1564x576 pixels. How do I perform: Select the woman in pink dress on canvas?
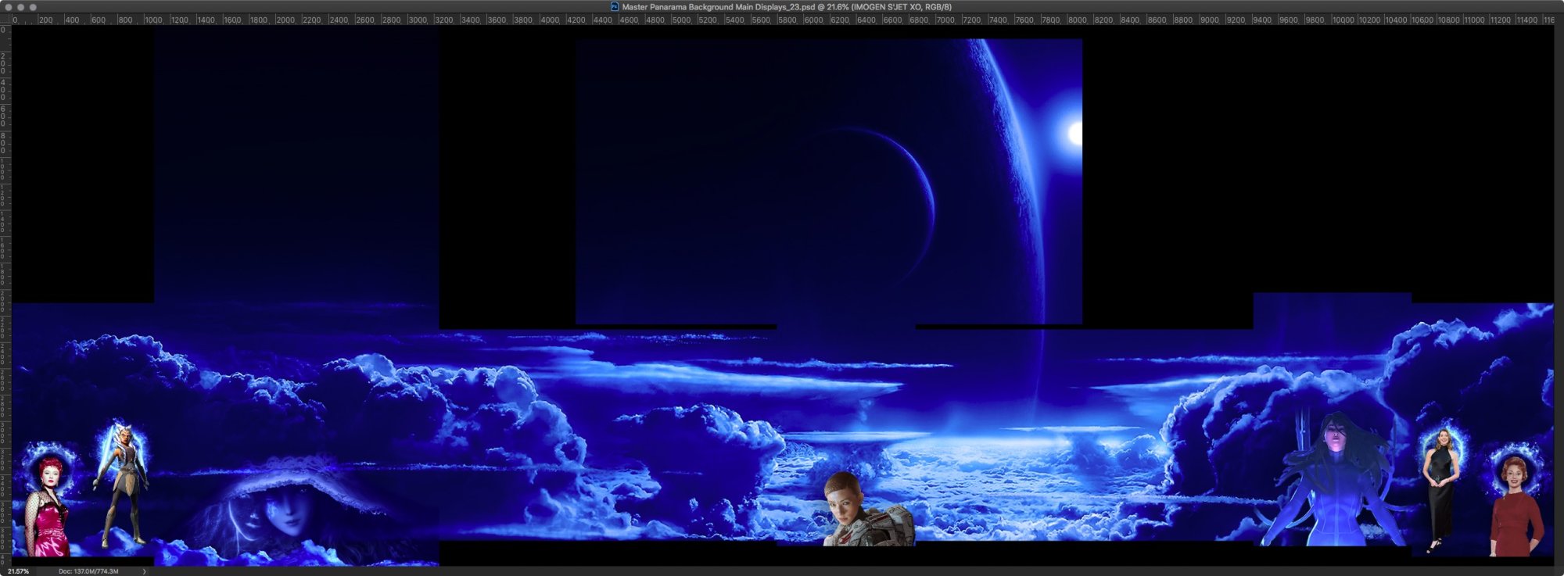click(x=48, y=506)
